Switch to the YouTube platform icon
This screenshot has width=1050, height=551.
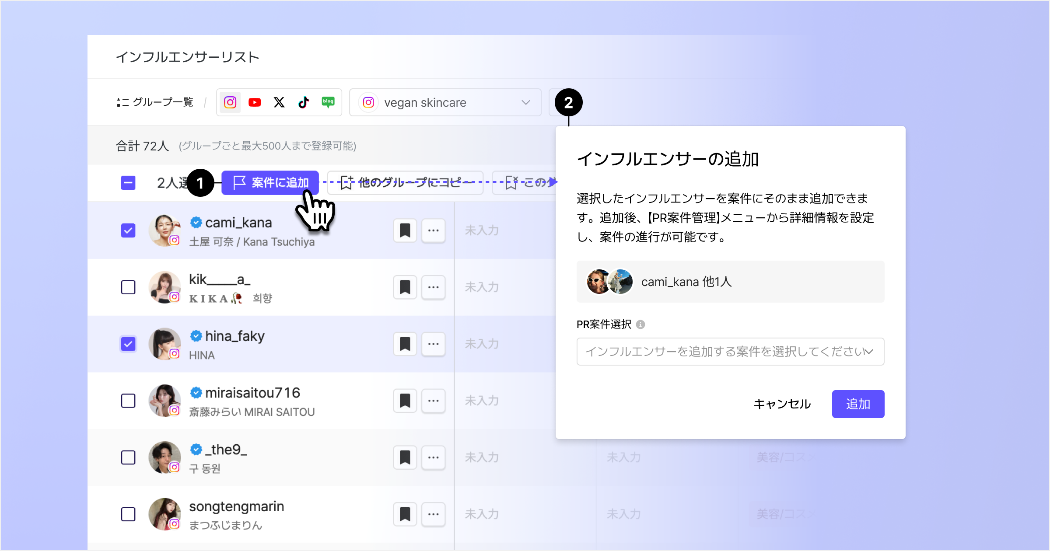pyautogui.click(x=255, y=102)
